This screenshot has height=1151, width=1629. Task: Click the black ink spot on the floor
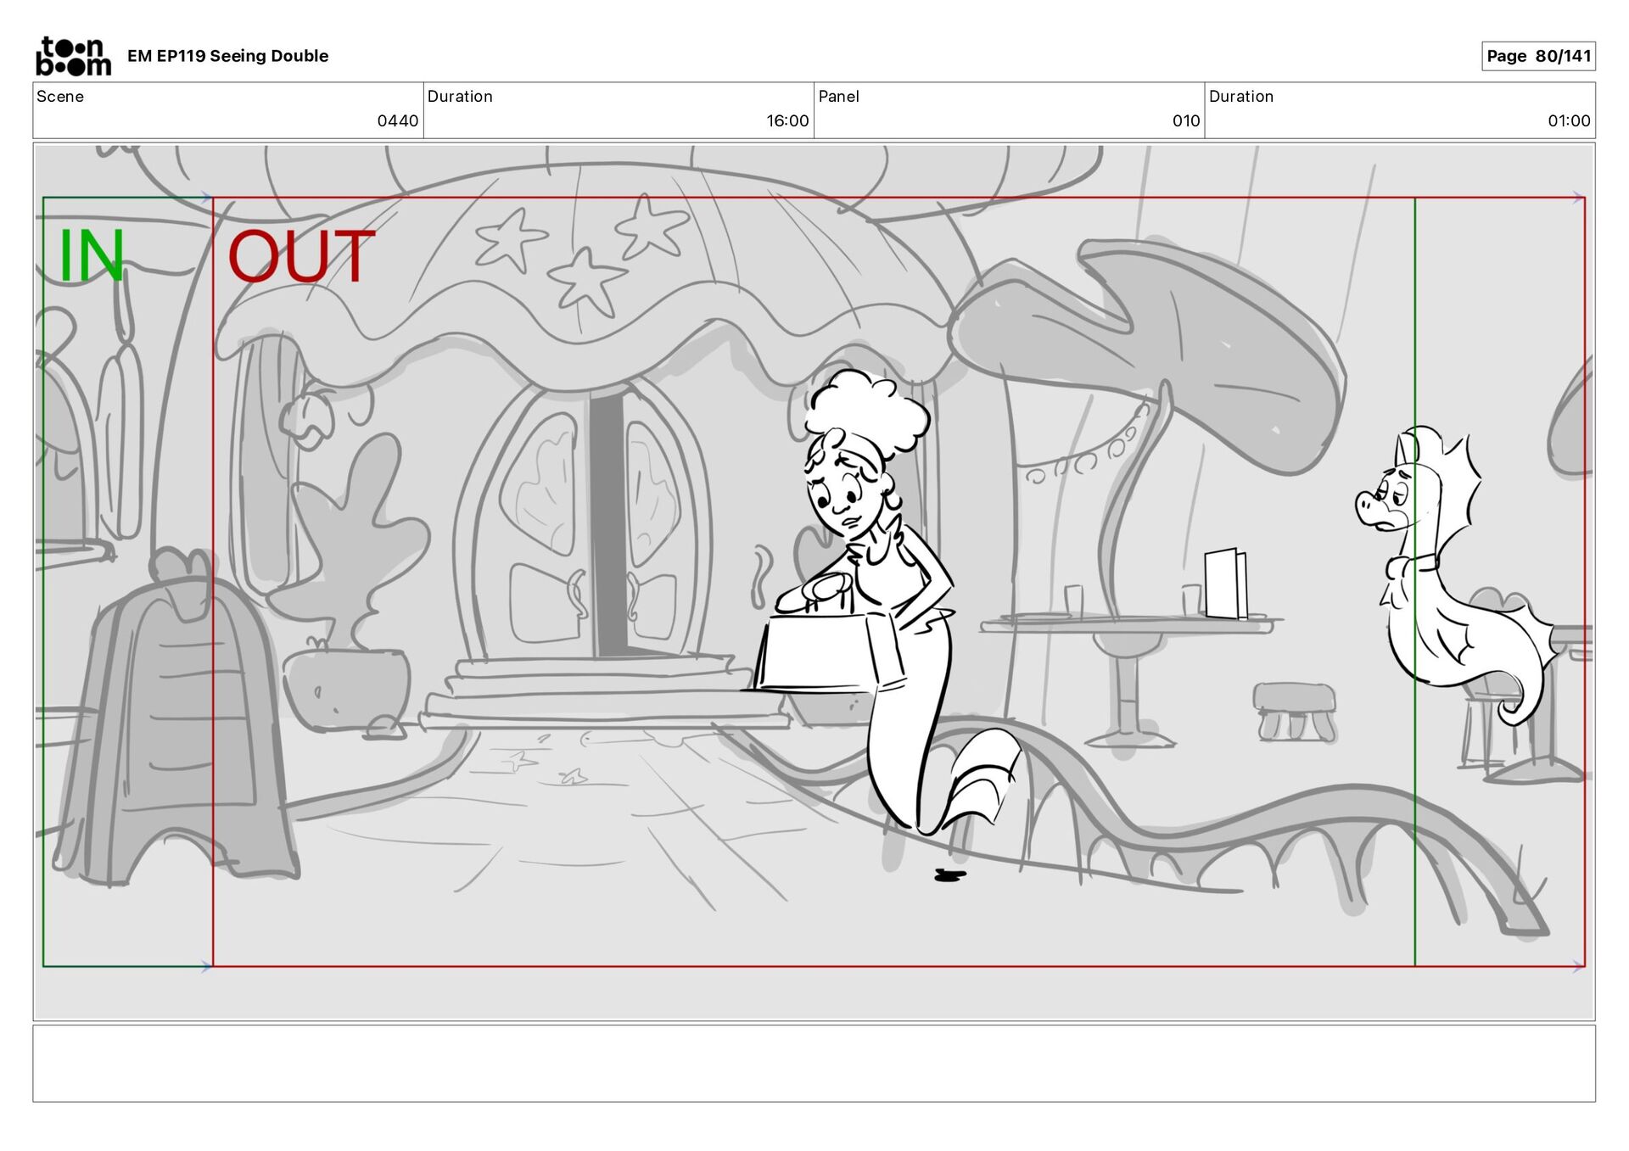pyautogui.click(x=949, y=875)
